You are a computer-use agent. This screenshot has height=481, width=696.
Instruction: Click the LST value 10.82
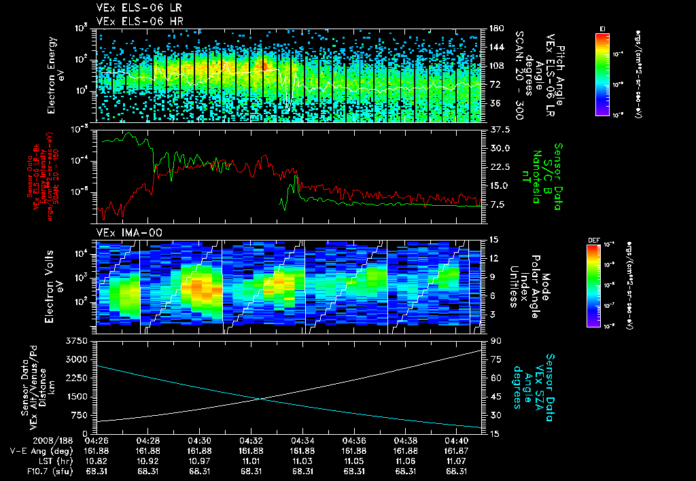97,461
